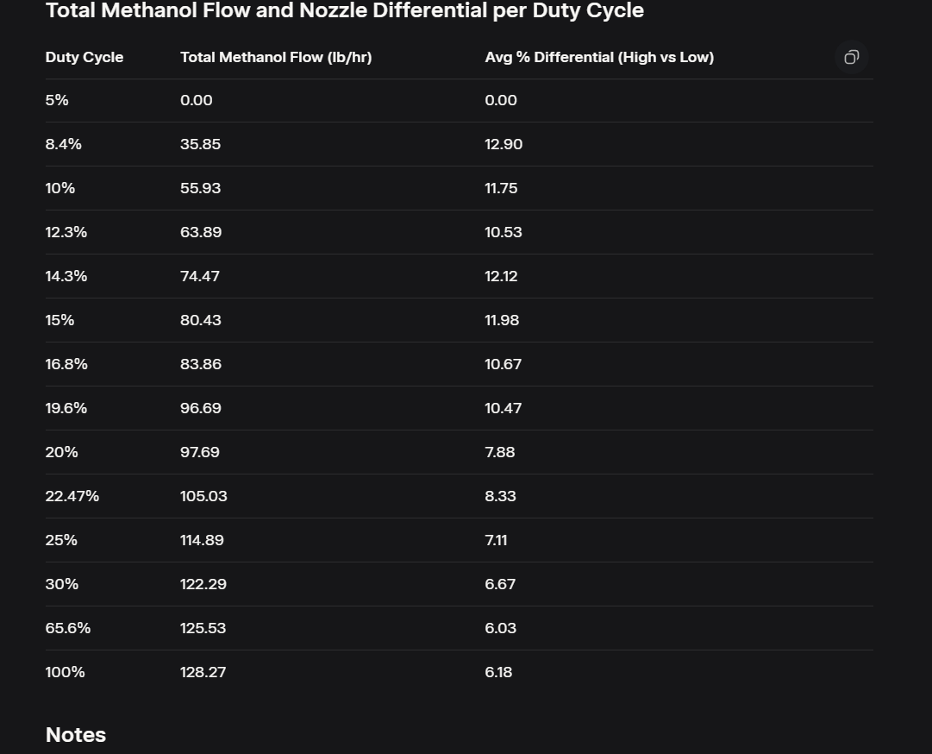Select the 65.6% duty cycle cell
Image resolution: width=932 pixels, height=754 pixels.
pyautogui.click(x=68, y=628)
